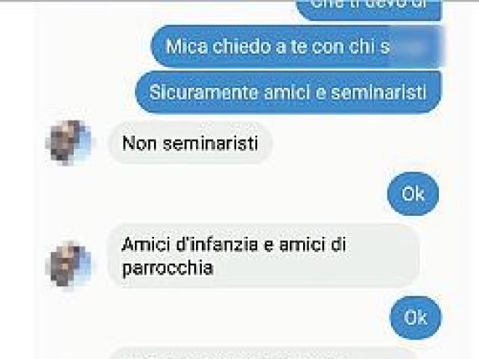Click the cut-off gray bubble at the bottom
This screenshot has height=359, width=479.
[x=264, y=353]
